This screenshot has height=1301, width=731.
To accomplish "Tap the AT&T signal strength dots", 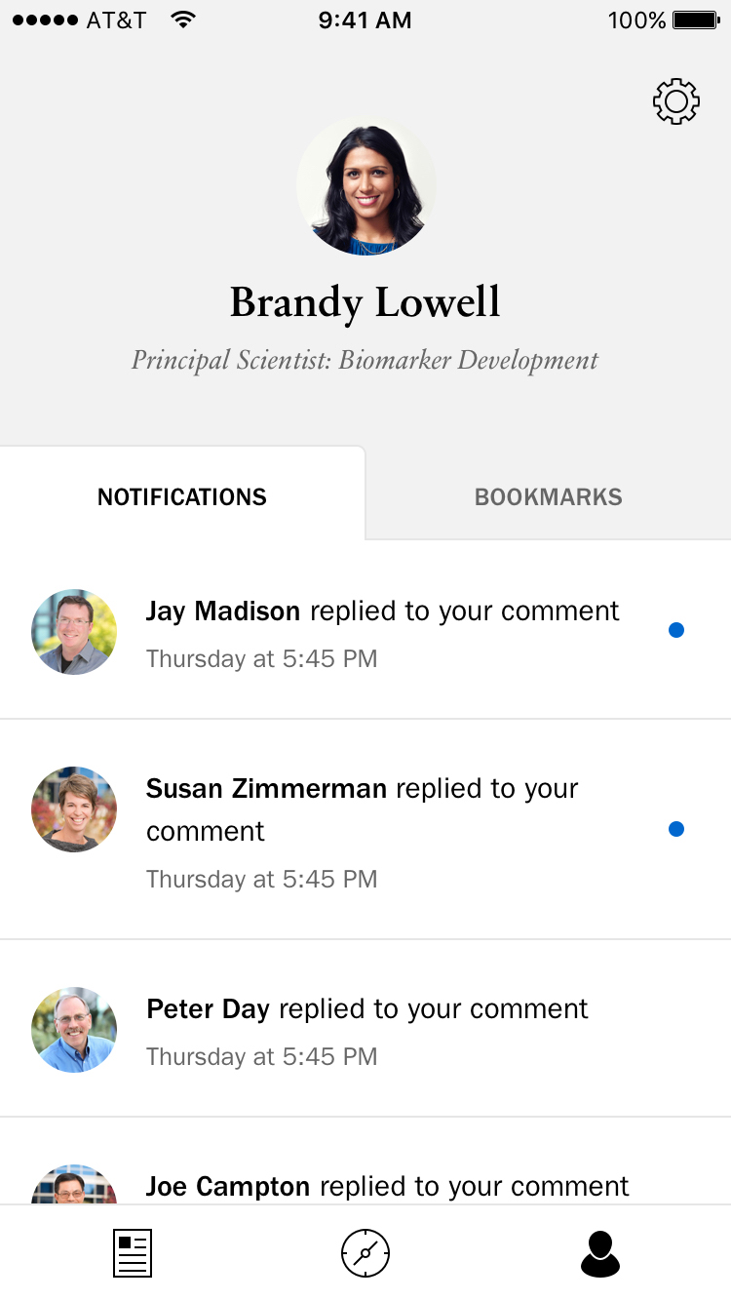I will pyautogui.click(x=45, y=20).
